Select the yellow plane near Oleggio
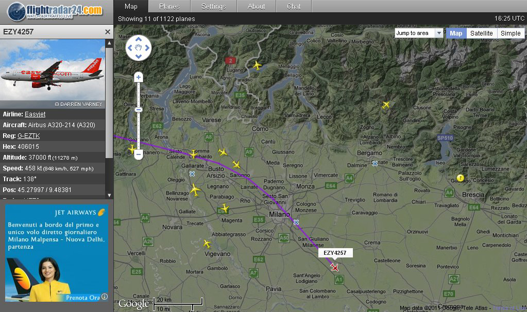 (195, 190)
